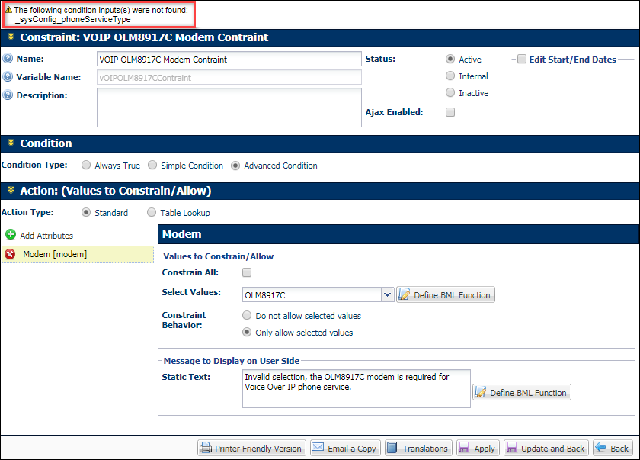
Task: Click the Static Text message box
Action: (x=357, y=388)
